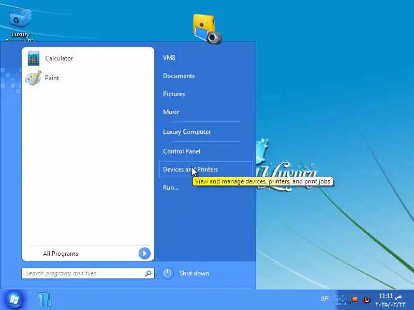Expand All Programs using blue arrow
The image size is (414, 310).
pos(144,254)
